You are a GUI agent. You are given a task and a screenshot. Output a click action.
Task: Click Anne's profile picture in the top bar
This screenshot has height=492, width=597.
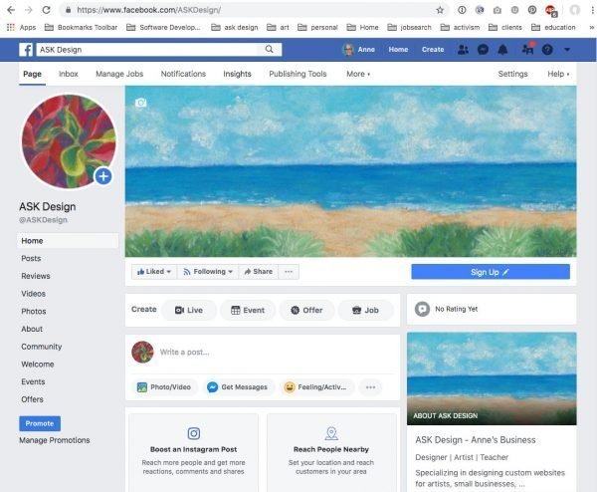pos(348,50)
